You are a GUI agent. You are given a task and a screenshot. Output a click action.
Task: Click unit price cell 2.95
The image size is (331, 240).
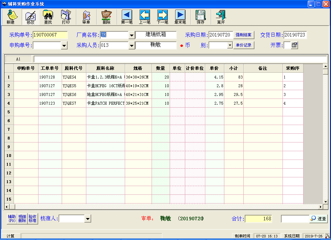tap(215, 95)
